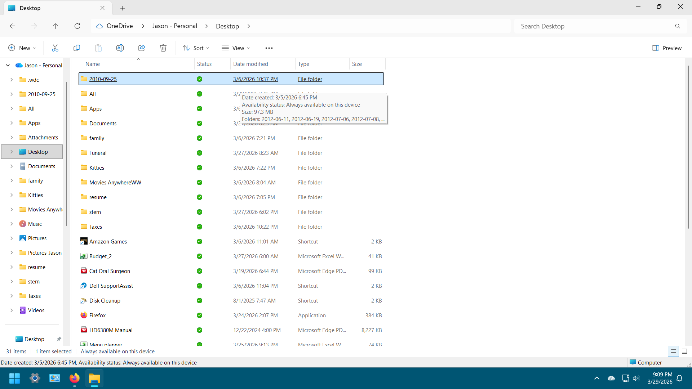Click the Refresh icon
Screen dimensions: 692x389
pyautogui.click(x=77, y=26)
